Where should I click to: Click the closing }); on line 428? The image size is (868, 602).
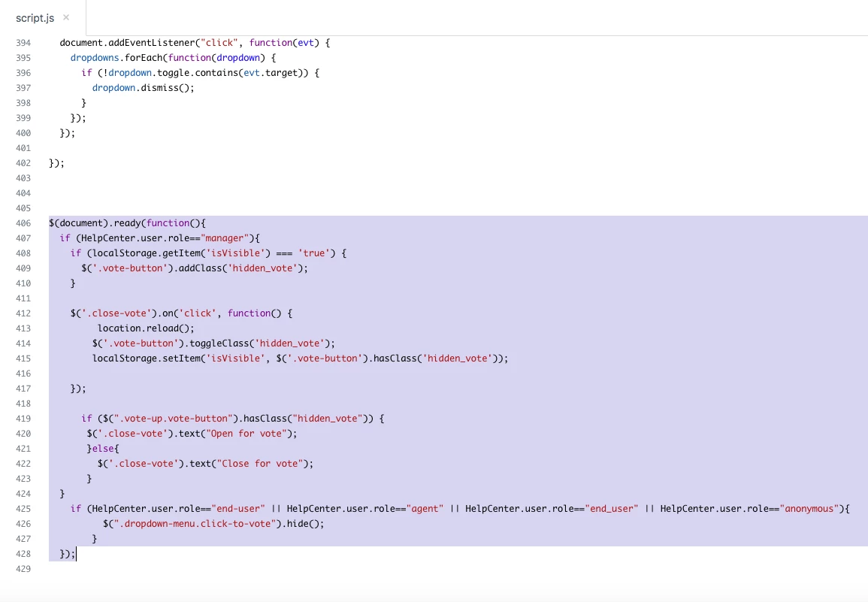pos(67,554)
